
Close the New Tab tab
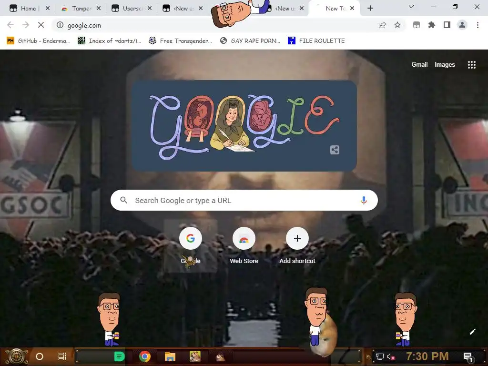point(352,8)
